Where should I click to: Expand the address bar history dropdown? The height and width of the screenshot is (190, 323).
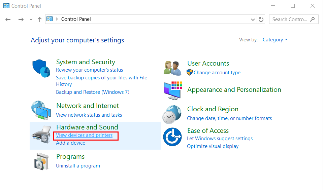[x=253, y=20]
